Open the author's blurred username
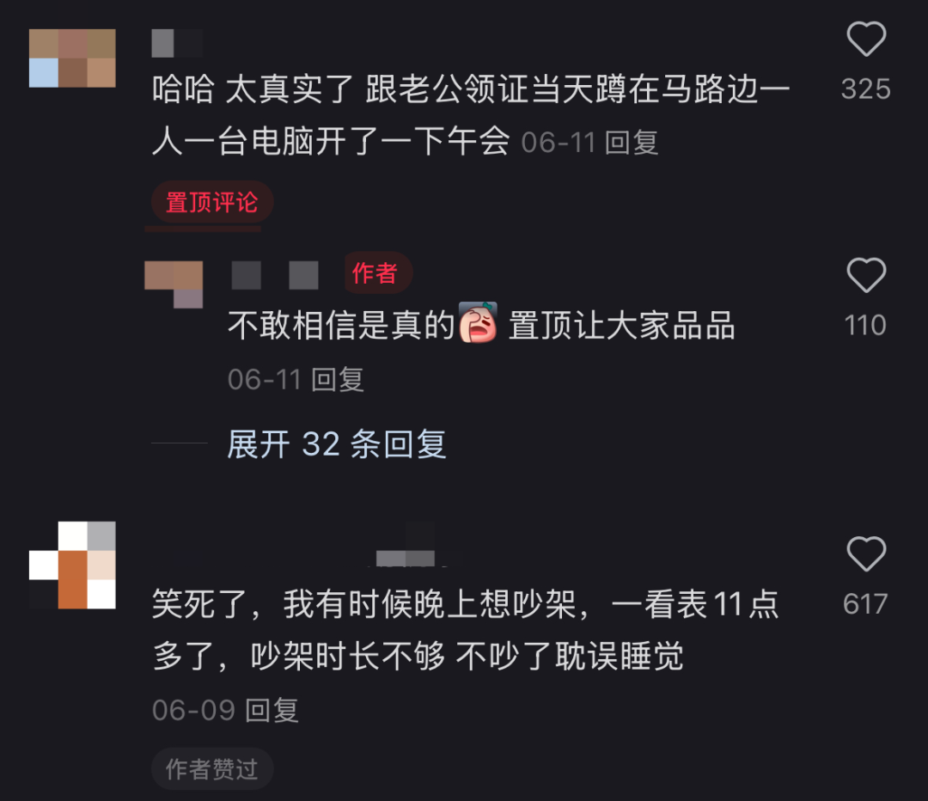Image resolution: width=928 pixels, height=801 pixels. click(275, 275)
